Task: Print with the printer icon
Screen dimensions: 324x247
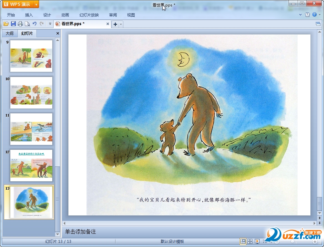Action: point(20,24)
